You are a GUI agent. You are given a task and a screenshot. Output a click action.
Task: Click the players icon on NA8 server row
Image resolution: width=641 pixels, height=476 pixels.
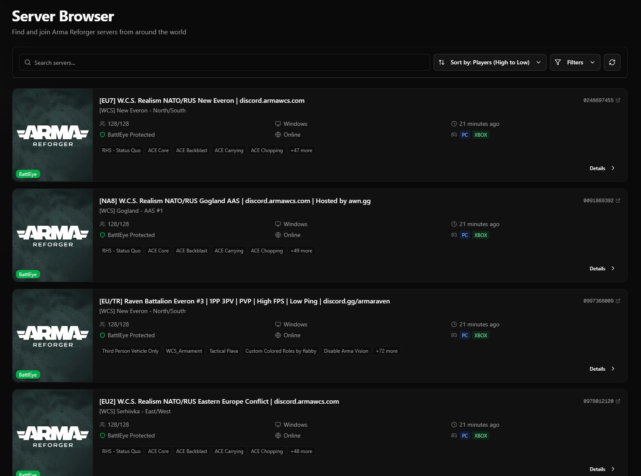coord(102,224)
